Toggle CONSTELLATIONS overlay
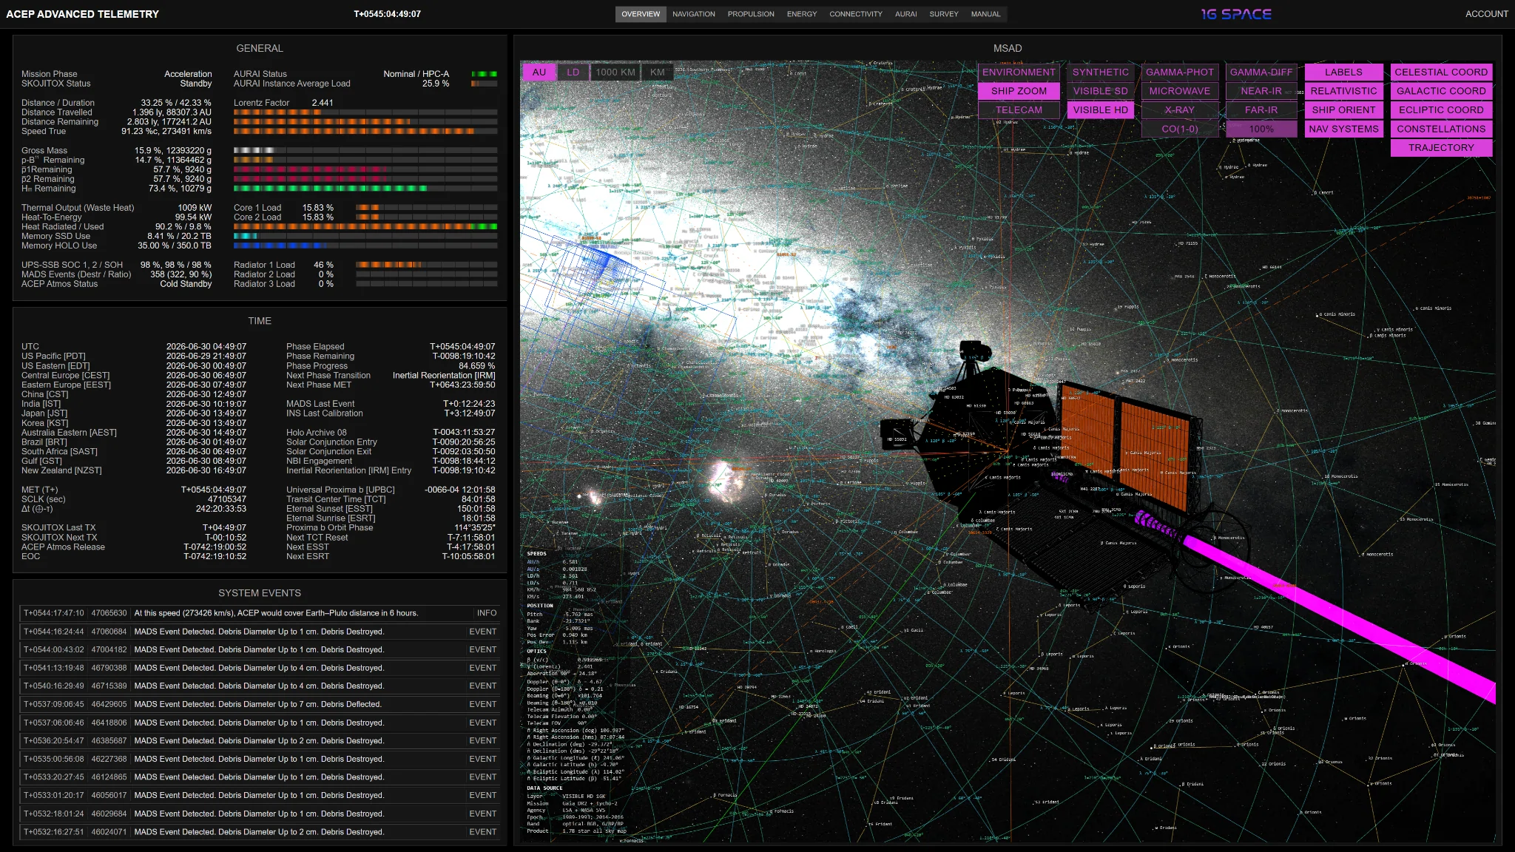Viewport: 1515px width, 852px height. tap(1441, 129)
